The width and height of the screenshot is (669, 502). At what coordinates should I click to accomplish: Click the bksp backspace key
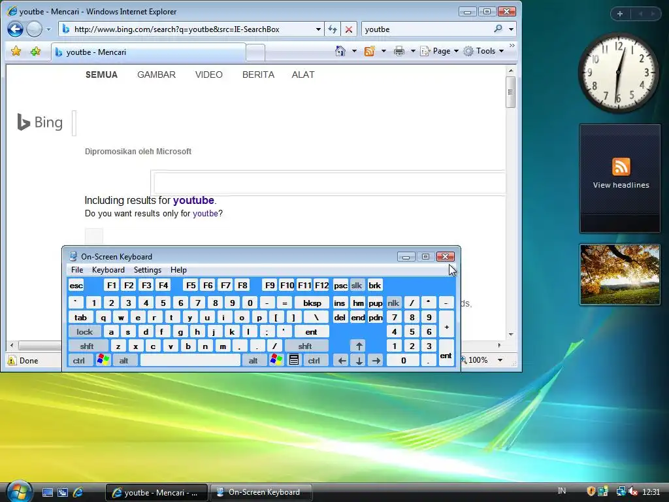(312, 303)
